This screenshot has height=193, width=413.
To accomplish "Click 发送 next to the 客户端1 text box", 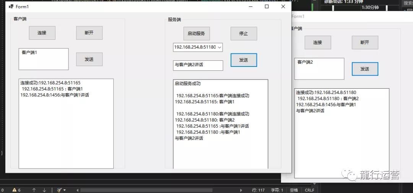I will click(x=89, y=59).
